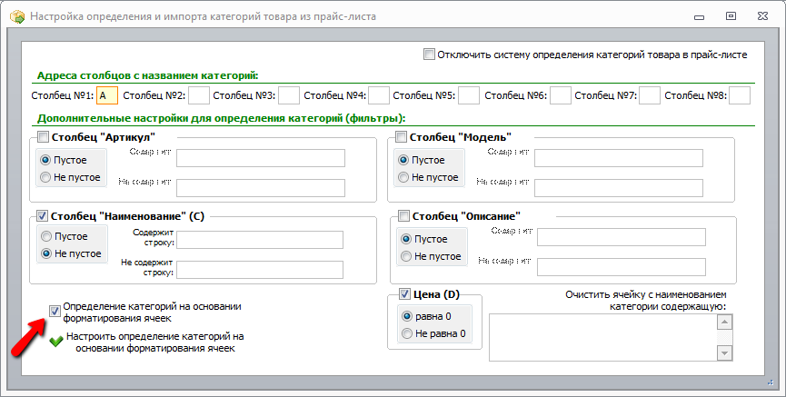786x397 pixels.
Task: Select 'Пустое' radio in Наименование group
Action: (x=46, y=236)
